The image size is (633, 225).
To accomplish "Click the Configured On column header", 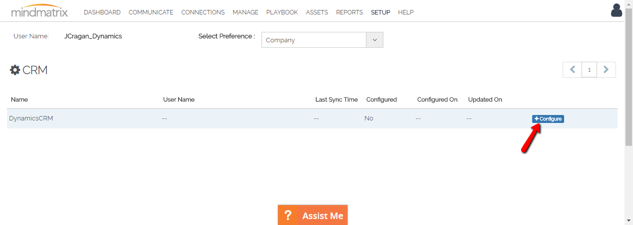I will click(437, 100).
